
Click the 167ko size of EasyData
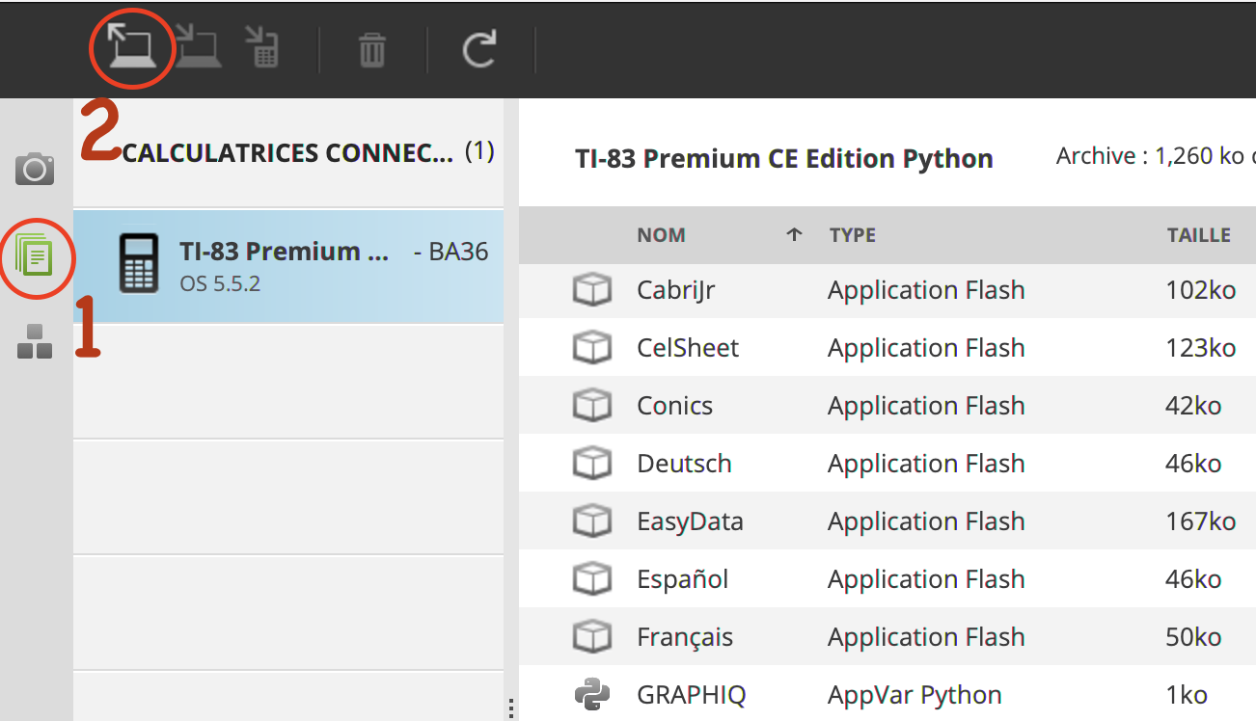(1200, 521)
